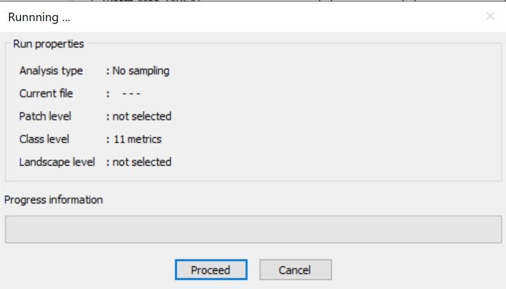Click the '11 metrics' value
The width and height of the screenshot is (506, 289).
(x=138, y=139)
